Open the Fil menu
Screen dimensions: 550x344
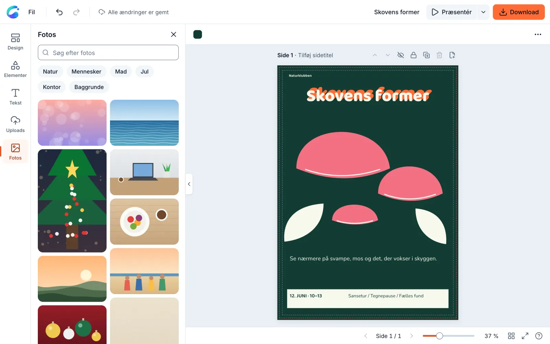click(x=32, y=12)
